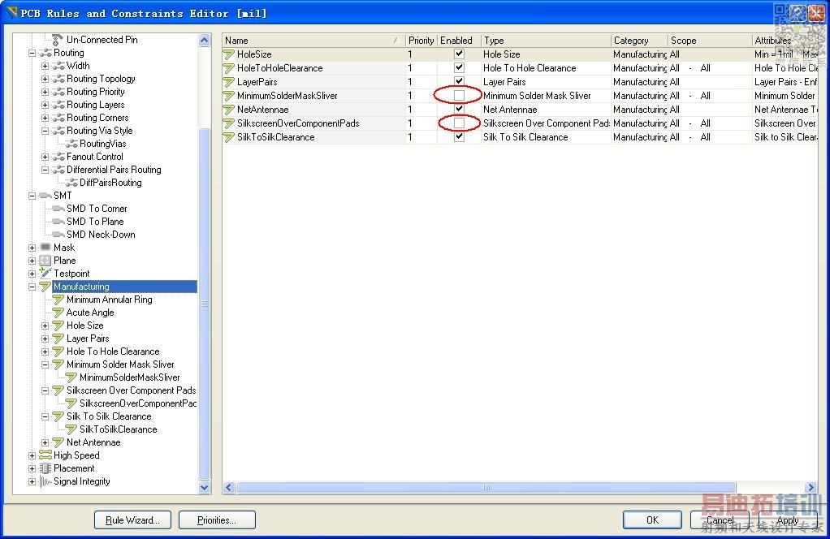Open the Rule Wizard
This screenshot has width=830, height=539.
point(133,520)
